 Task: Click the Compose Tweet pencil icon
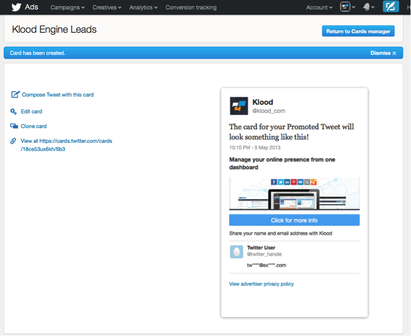(x=15, y=95)
